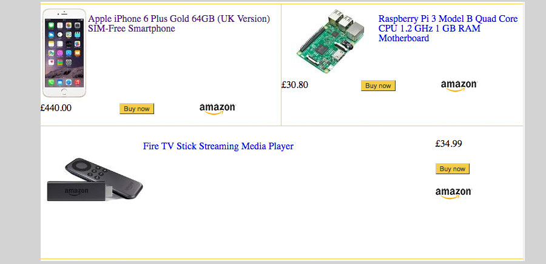Click the £34.99 price
The height and width of the screenshot is (264, 546).
click(448, 143)
